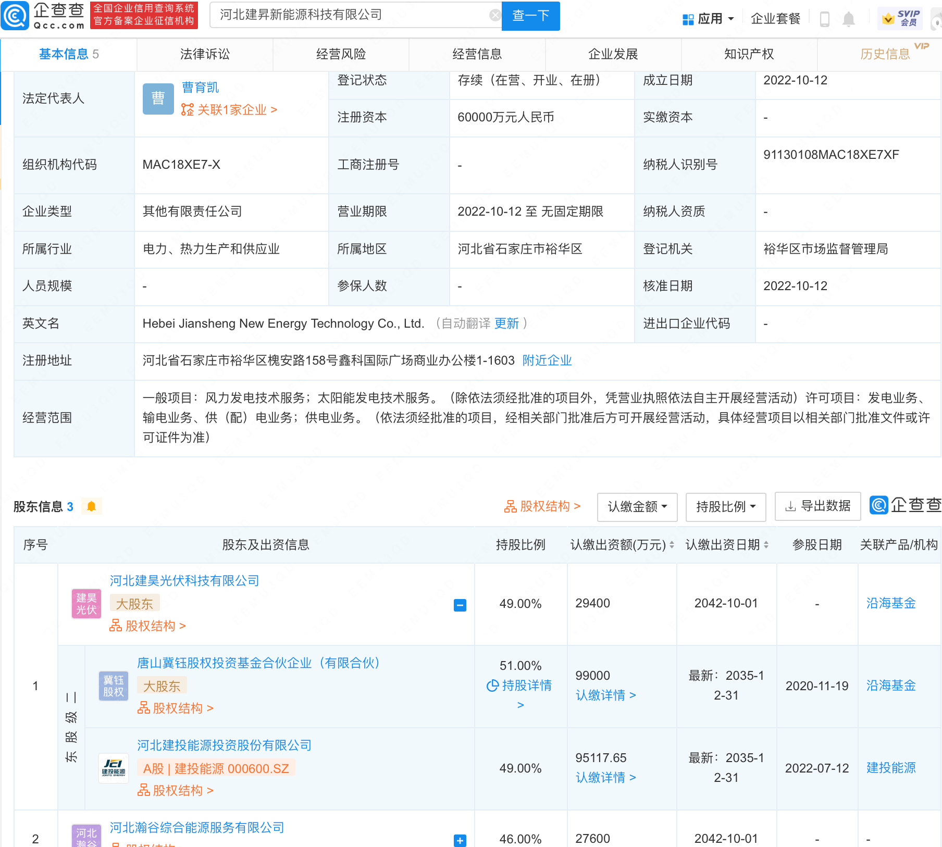This screenshot has height=847, width=942.
Task: Click the 曹 avatar of legal representative
Action: pos(158,98)
